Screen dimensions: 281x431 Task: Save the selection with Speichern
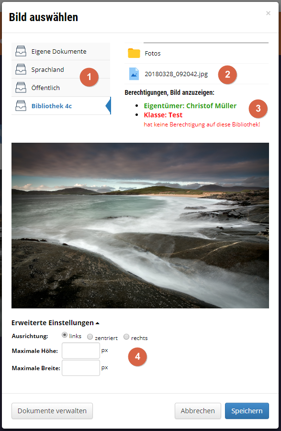pyautogui.click(x=247, y=411)
